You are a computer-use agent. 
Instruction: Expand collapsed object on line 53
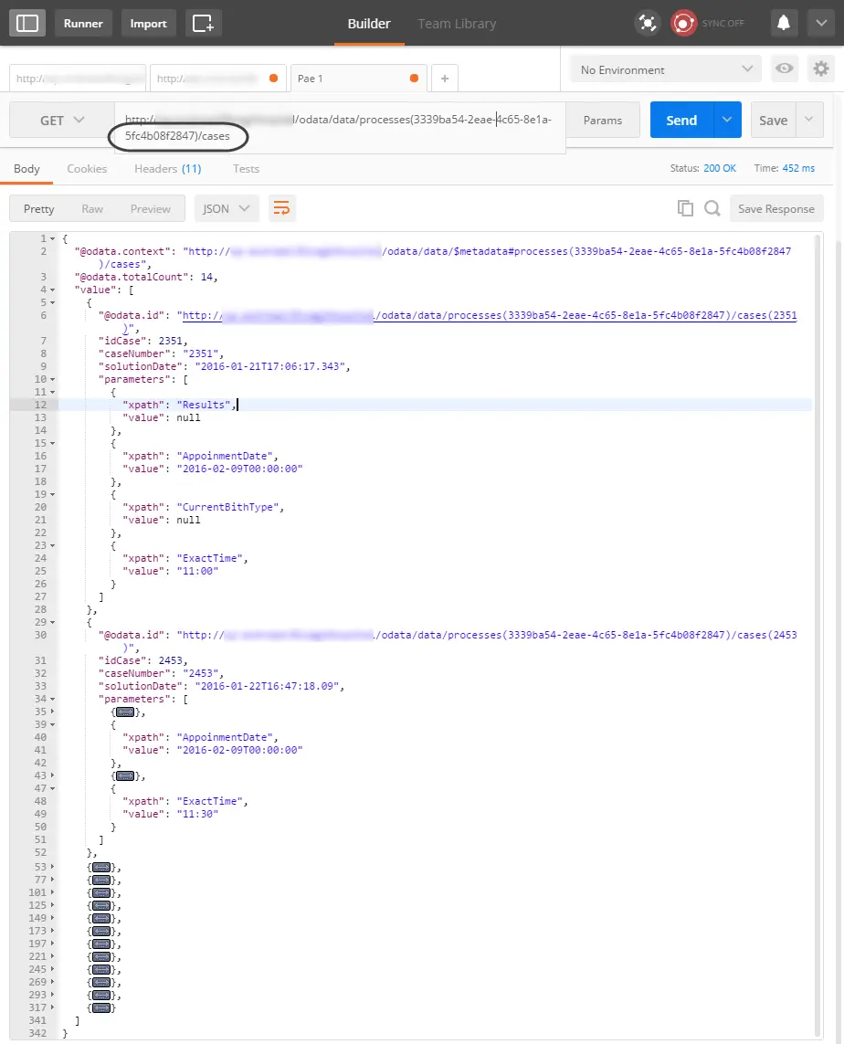[101, 867]
